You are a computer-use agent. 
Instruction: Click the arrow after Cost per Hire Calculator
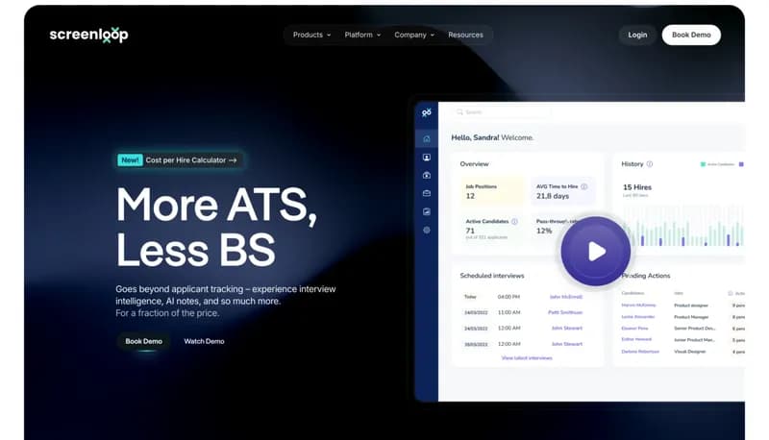click(233, 160)
